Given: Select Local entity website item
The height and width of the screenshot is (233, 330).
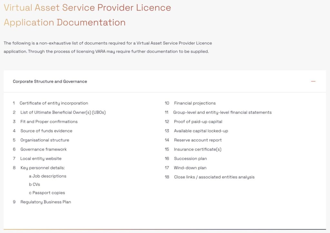Looking at the screenshot, I should coord(41,159).
